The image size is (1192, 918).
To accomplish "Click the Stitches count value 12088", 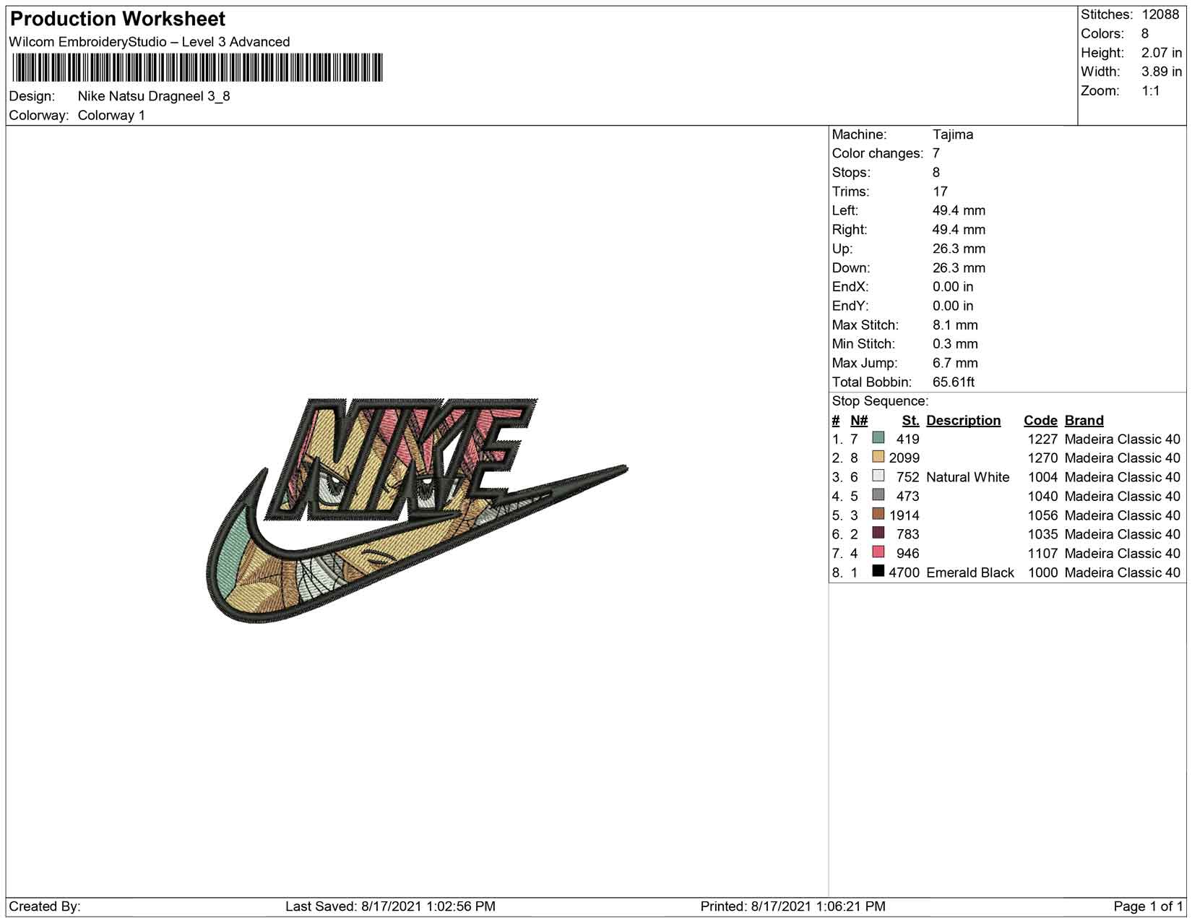I will point(1160,14).
